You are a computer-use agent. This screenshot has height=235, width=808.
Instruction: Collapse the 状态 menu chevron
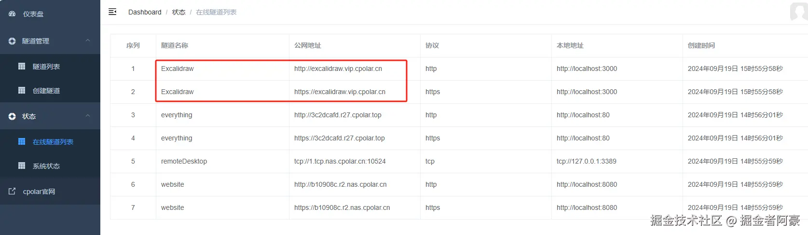[88, 116]
